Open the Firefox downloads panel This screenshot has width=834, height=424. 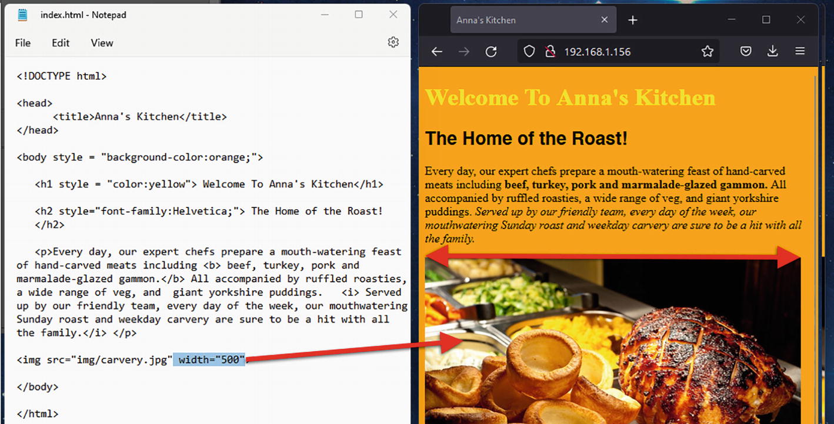pyautogui.click(x=772, y=52)
